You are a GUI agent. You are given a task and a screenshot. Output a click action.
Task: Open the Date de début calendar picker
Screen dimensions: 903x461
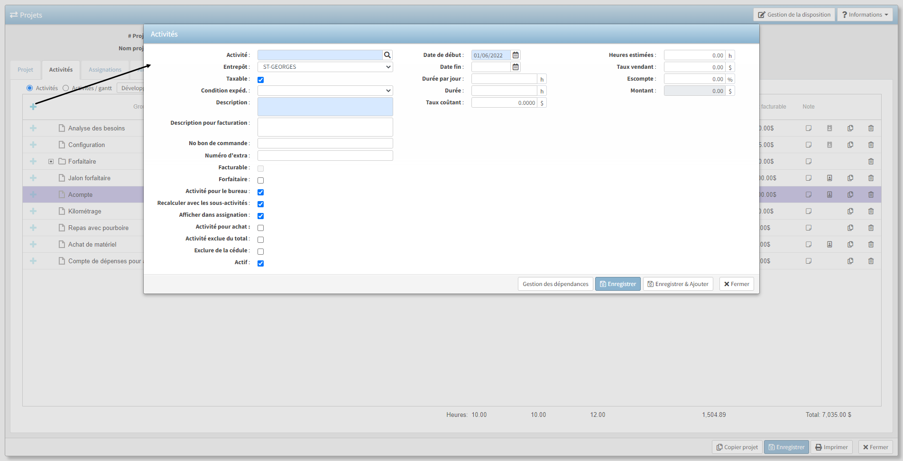coord(516,55)
